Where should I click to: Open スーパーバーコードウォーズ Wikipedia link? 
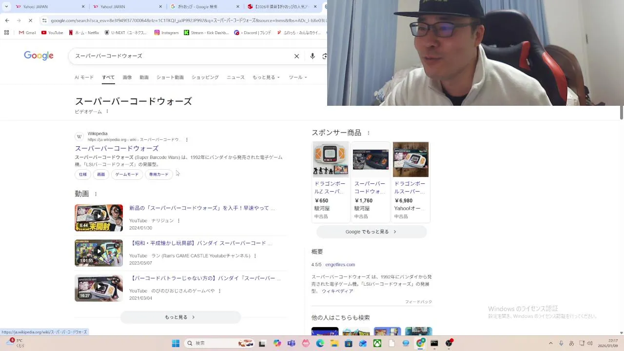click(117, 148)
